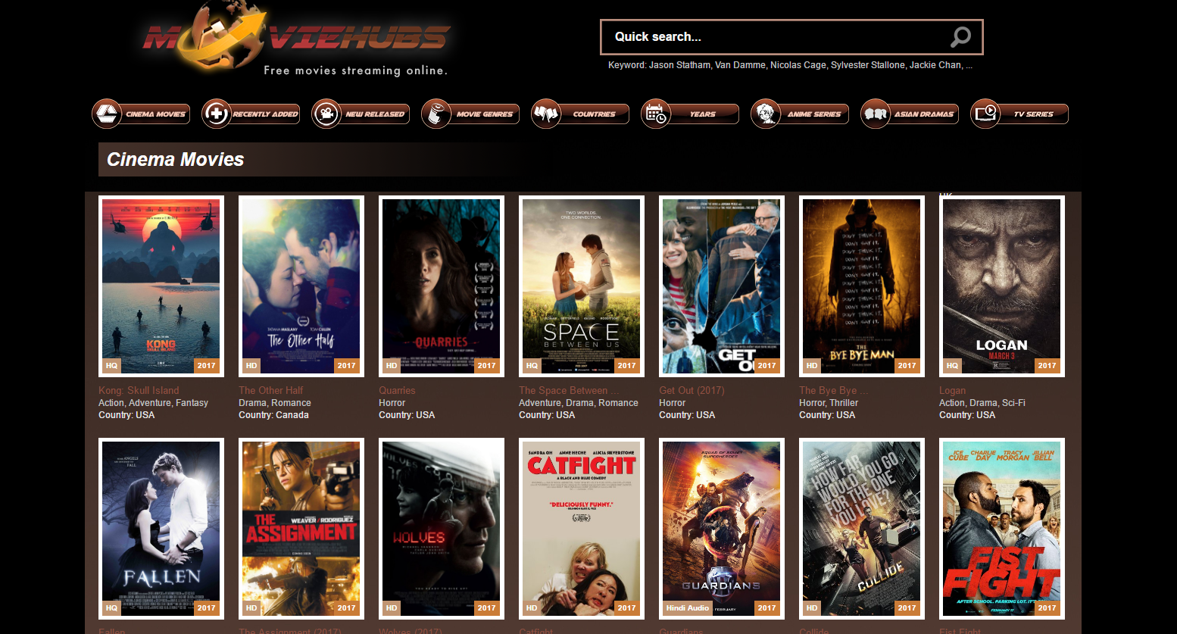Image resolution: width=1177 pixels, height=634 pixels.
Task: Select The Other Half poster
Action: click(x=301, y=286)
